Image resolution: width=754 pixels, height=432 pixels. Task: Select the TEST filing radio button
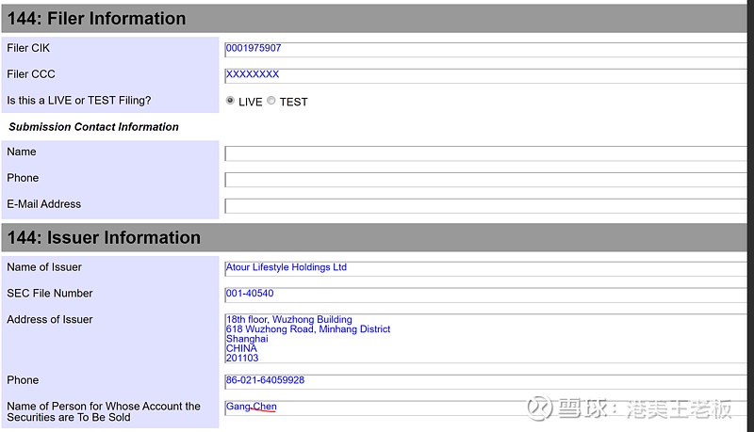[271, 101]
